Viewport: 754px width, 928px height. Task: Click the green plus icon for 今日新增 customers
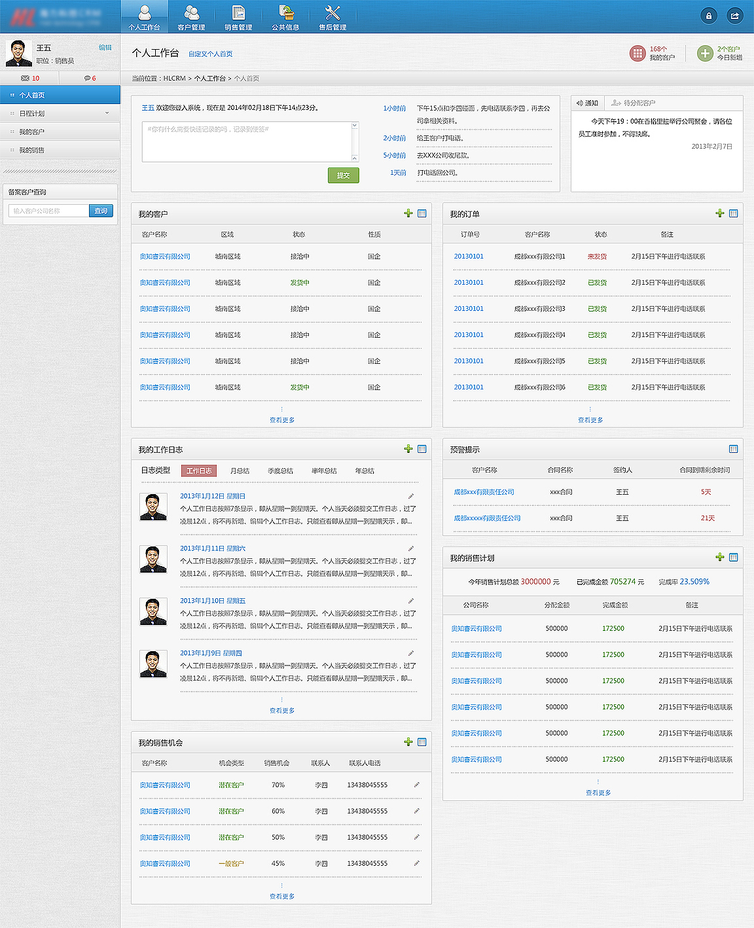point(704,53)
